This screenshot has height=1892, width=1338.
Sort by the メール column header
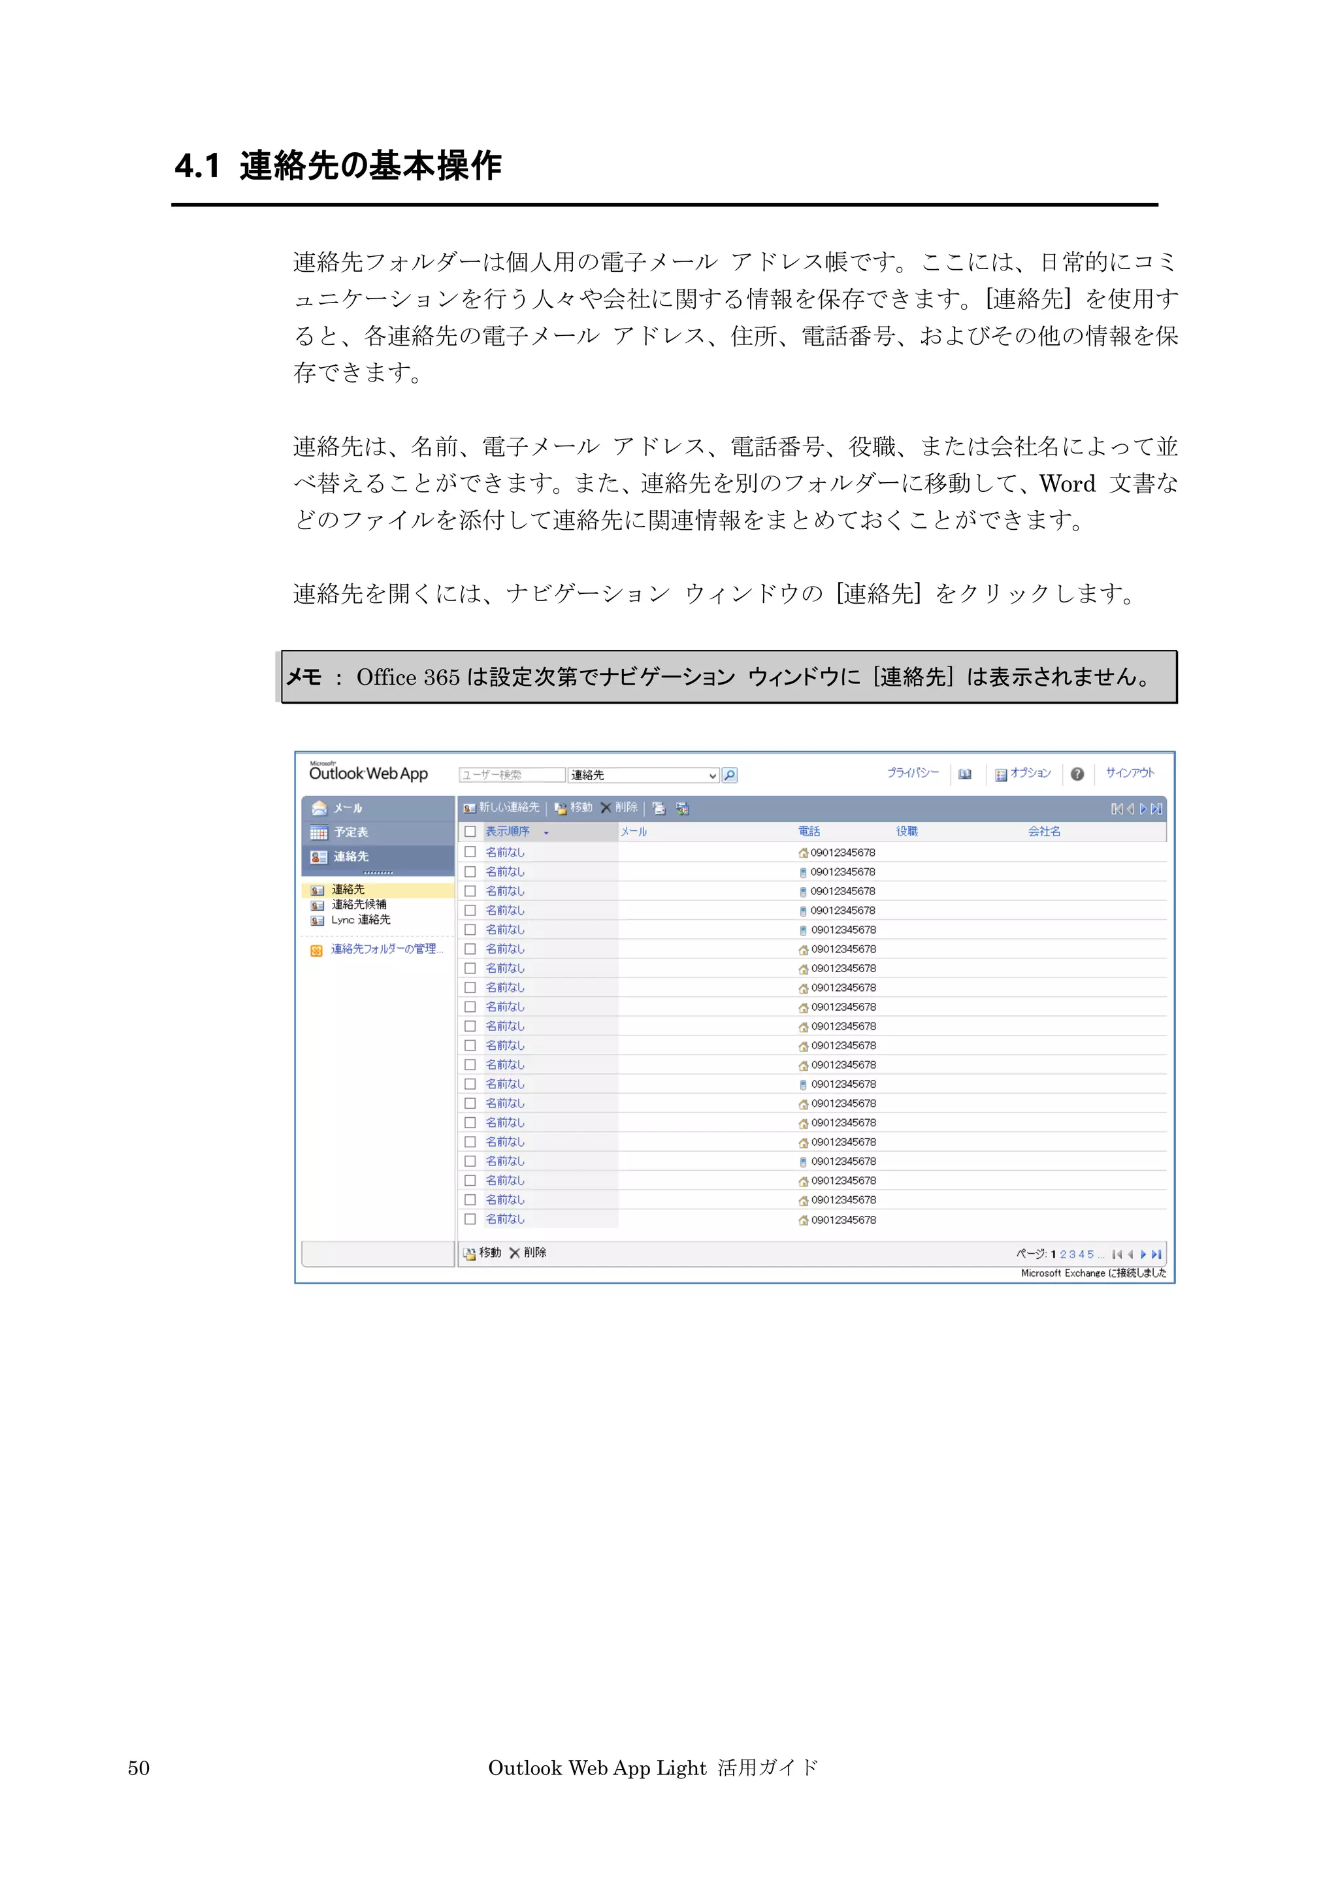click(634, 832)
